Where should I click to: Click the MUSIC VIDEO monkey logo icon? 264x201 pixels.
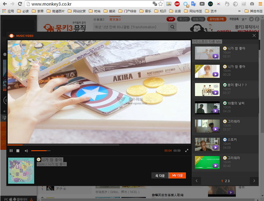11,36
